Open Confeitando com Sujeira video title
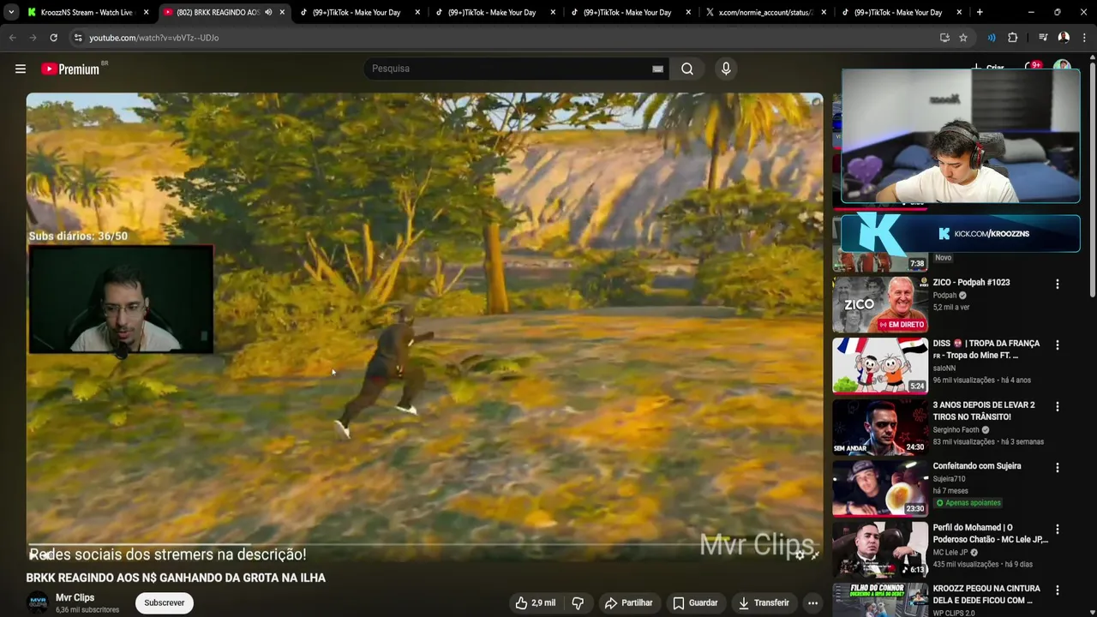 977,466
